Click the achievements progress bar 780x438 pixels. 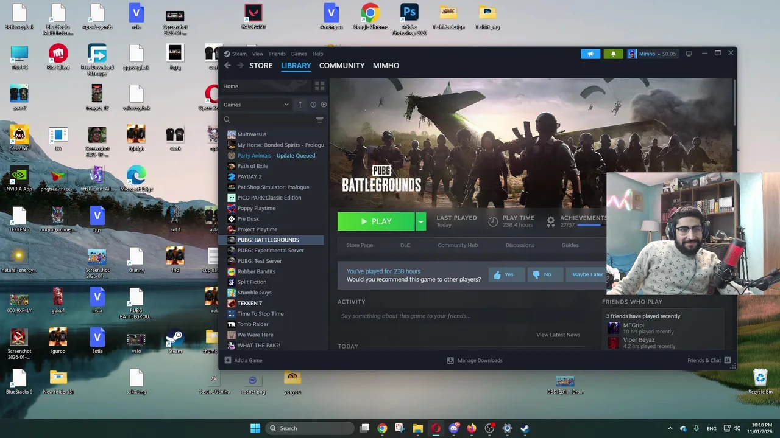pos(590,225)
